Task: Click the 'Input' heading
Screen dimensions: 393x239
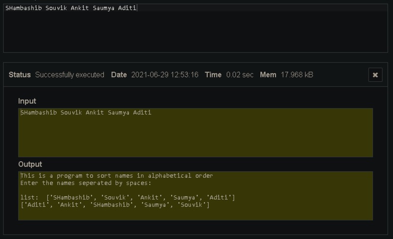Action: pos(27,101)
